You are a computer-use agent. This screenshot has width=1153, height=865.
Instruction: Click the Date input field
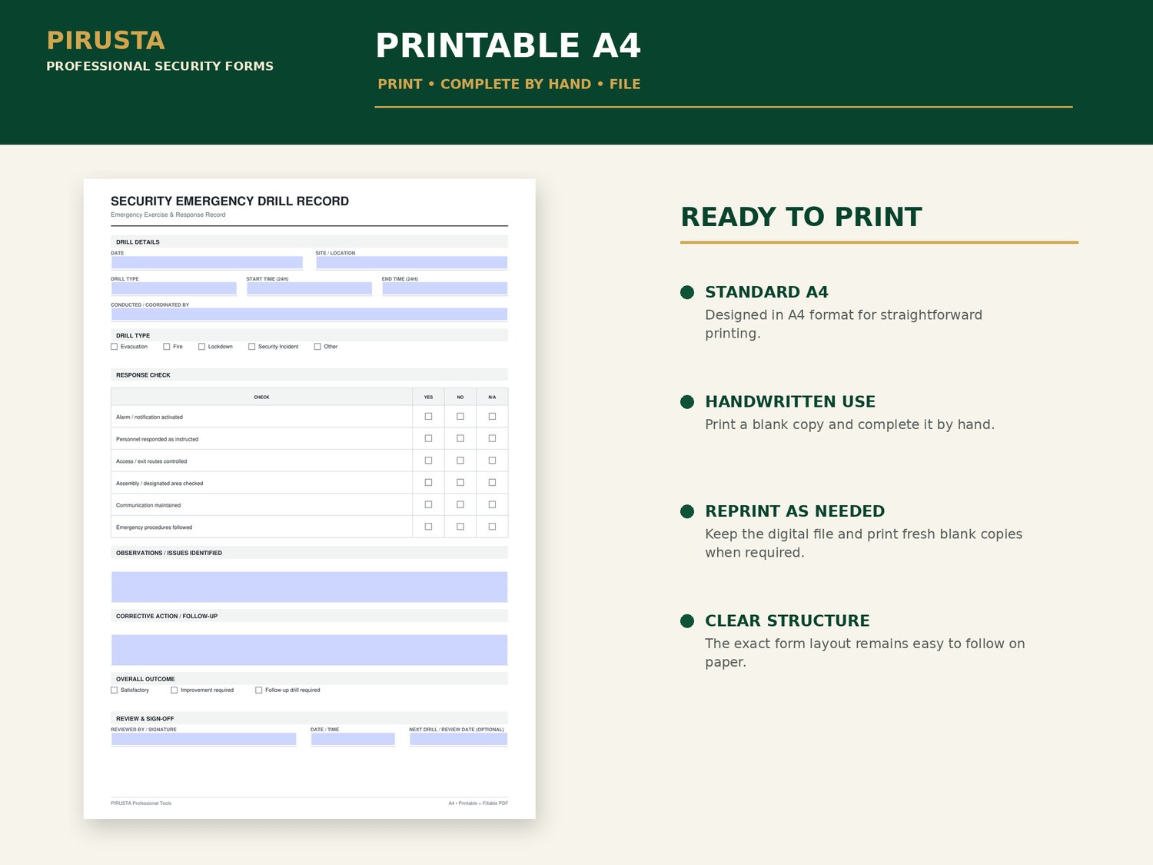[207, 263]
